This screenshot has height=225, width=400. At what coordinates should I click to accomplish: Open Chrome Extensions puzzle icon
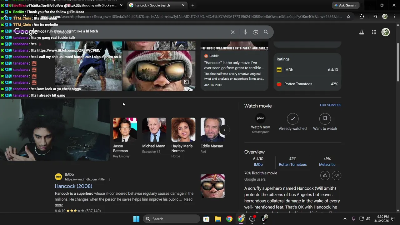(x=362, y=17)
